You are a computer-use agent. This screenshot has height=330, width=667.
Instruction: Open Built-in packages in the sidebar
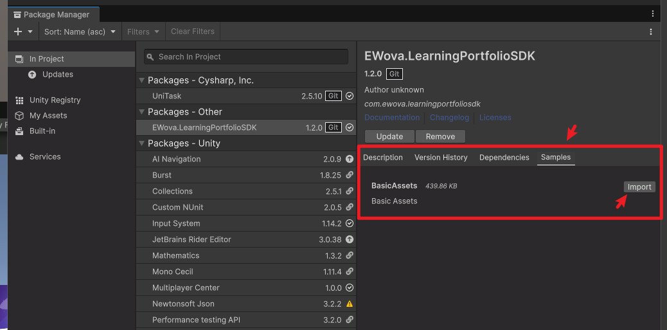pos(71,131)
